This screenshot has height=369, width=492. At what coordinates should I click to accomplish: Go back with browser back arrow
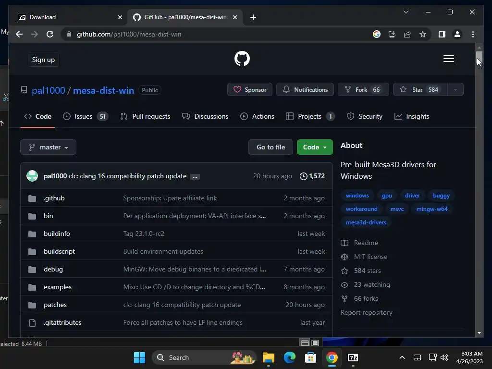(x=19, y=34)
